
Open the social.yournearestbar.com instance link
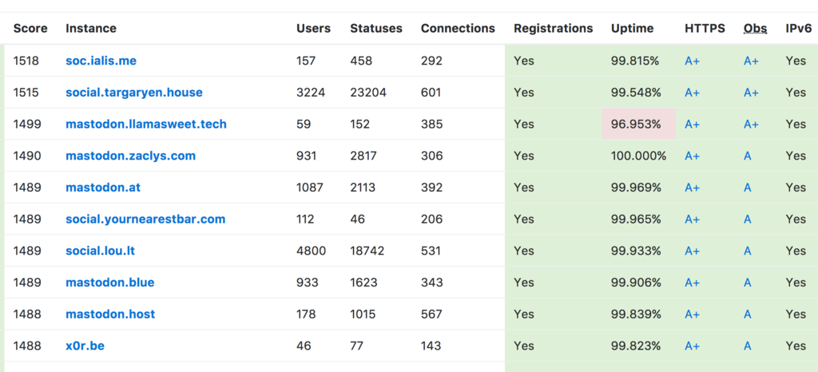(x=145, y=219)
